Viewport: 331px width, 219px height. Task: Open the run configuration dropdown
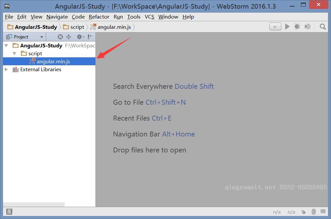click(x=275, y=27)
